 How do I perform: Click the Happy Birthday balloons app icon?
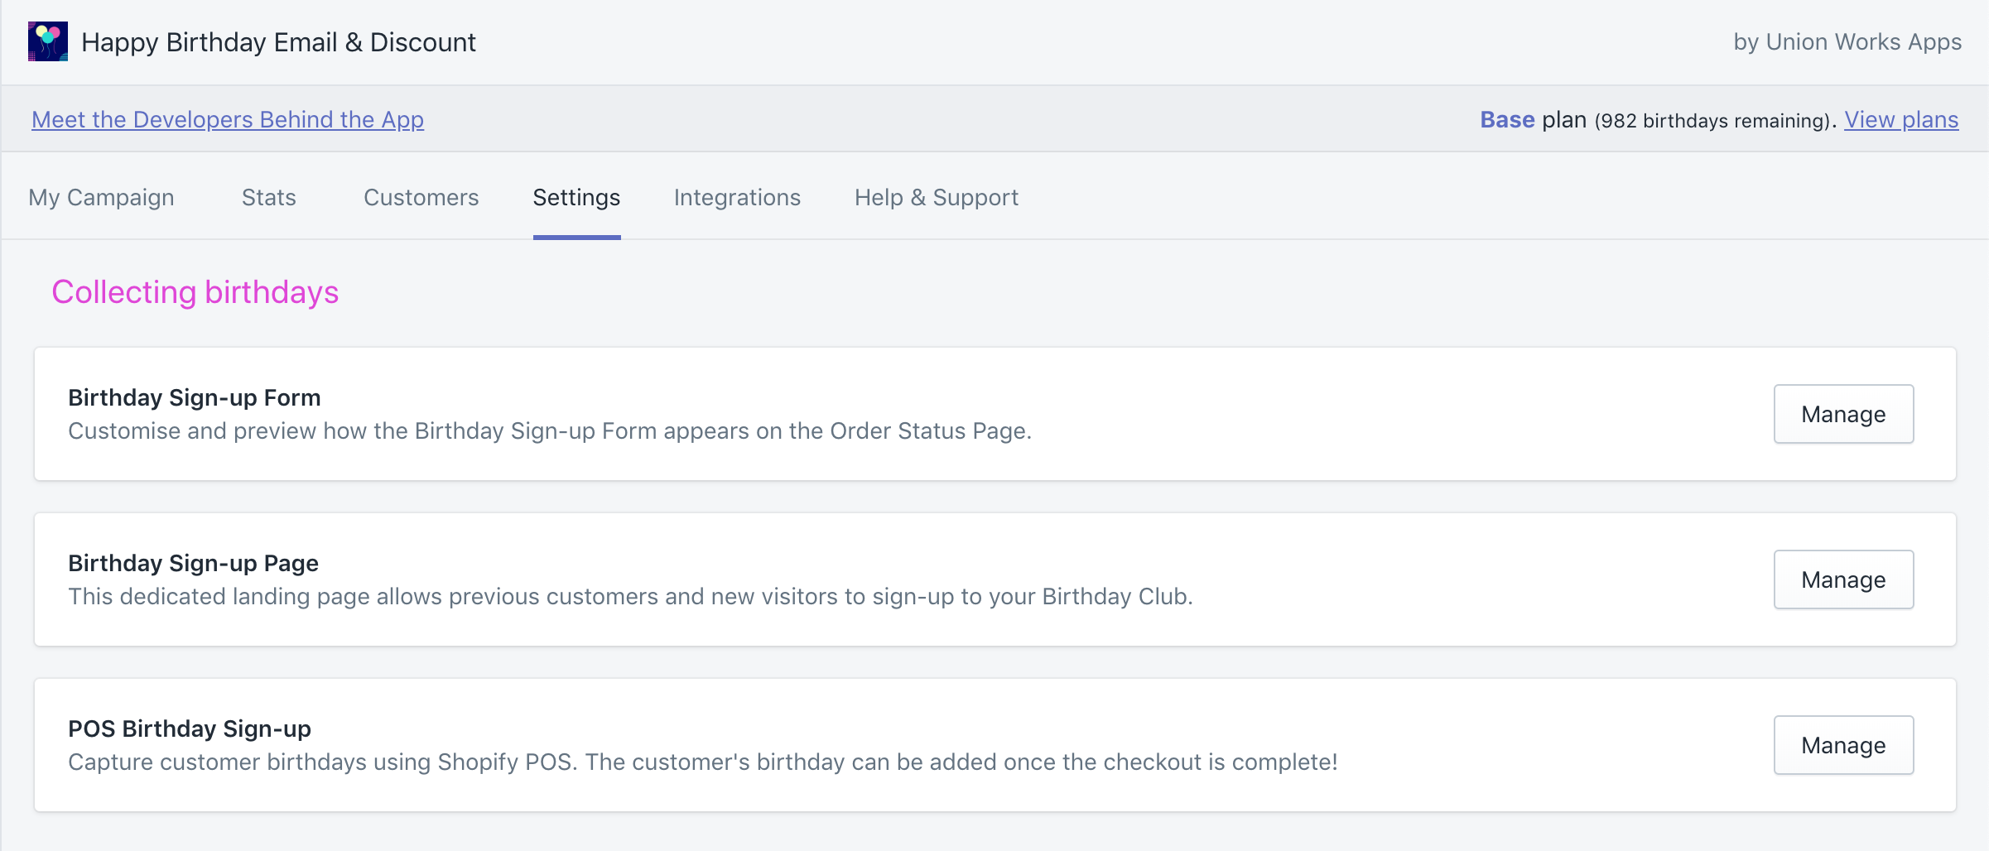[48, 41]
